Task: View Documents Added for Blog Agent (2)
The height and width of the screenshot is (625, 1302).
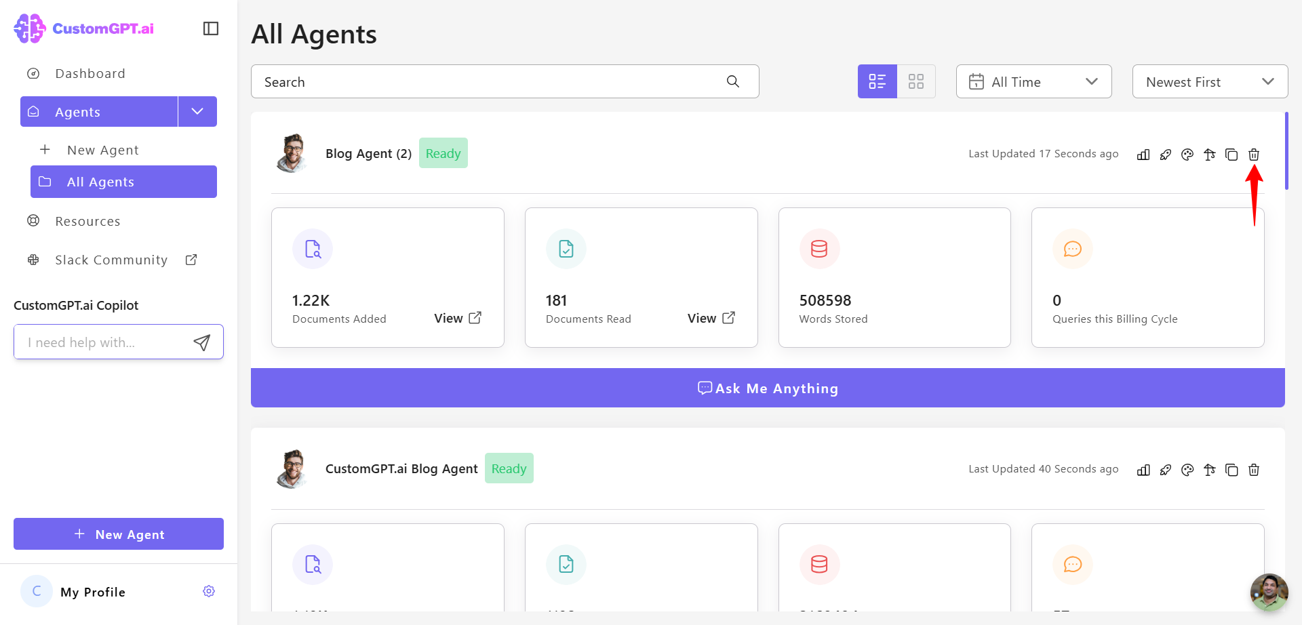Action: (x=458, y=318)
